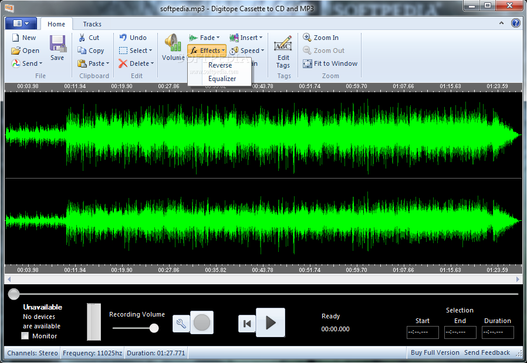This screenshot has height=363, width=527.
Task: Open the help question mark icon
Action: (x=516, y=23)
